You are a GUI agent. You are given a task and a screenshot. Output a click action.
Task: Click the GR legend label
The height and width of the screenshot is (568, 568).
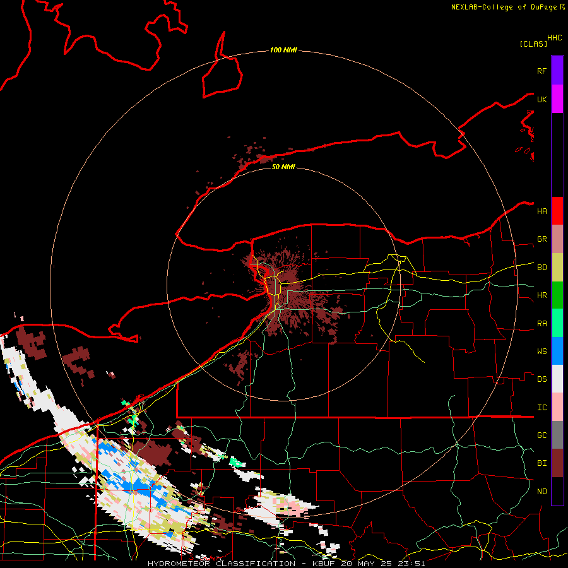[541, 239]
